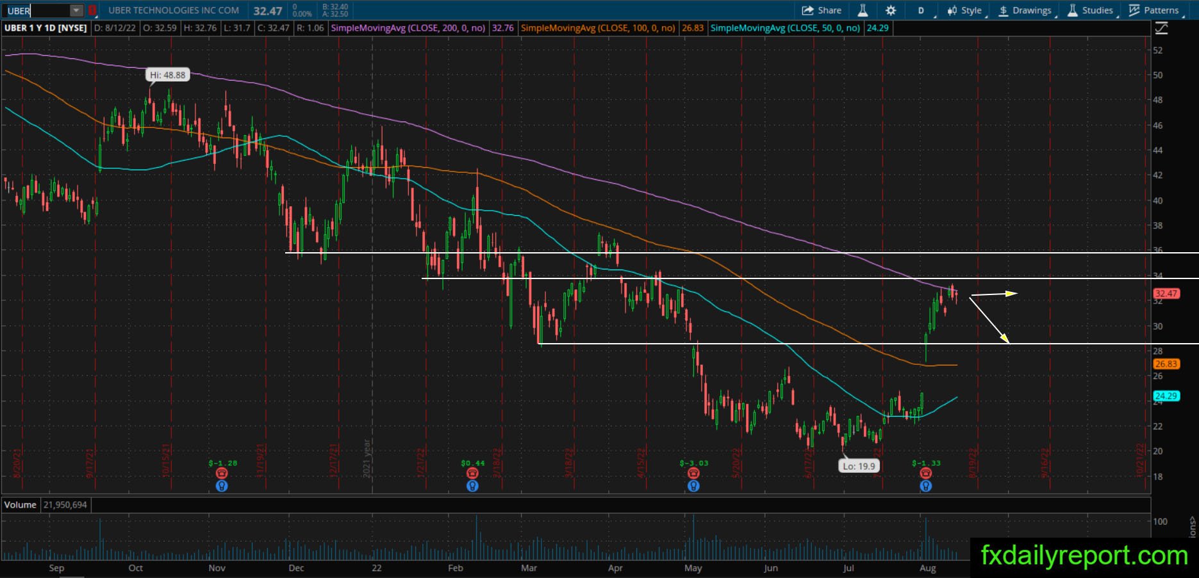The height and width of the screenshot is (578, 1199).
Task: Click the May earnings phone icon
Action: click(x=693, y=473)
